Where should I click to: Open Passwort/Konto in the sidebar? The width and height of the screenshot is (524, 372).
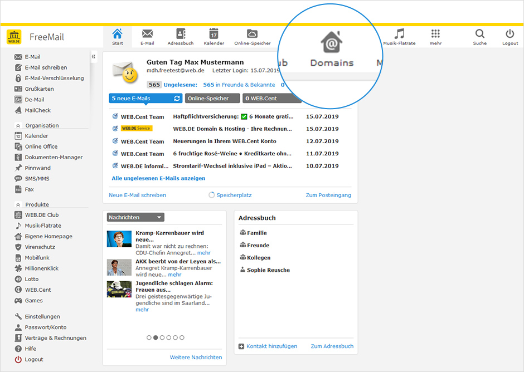pos(41,327)
